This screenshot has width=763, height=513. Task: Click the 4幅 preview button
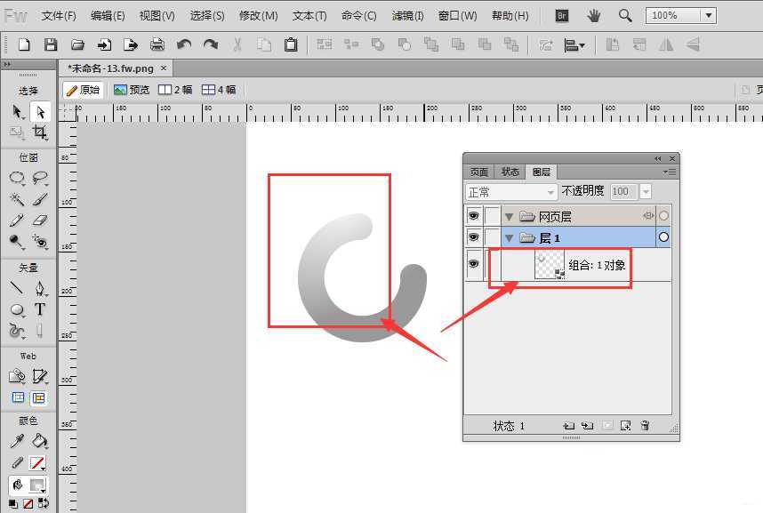coord(218,89)
